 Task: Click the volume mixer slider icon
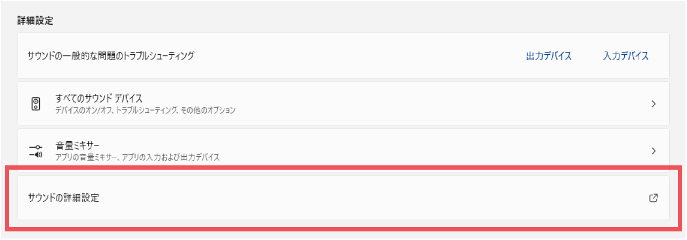click(36, 151)
